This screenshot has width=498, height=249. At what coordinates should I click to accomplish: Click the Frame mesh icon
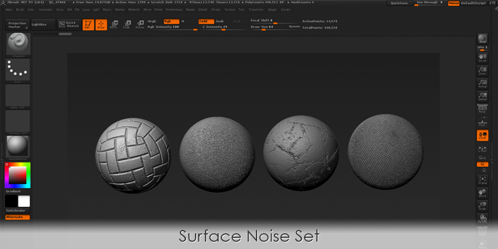pyautogui.click(x=482, y=180)
